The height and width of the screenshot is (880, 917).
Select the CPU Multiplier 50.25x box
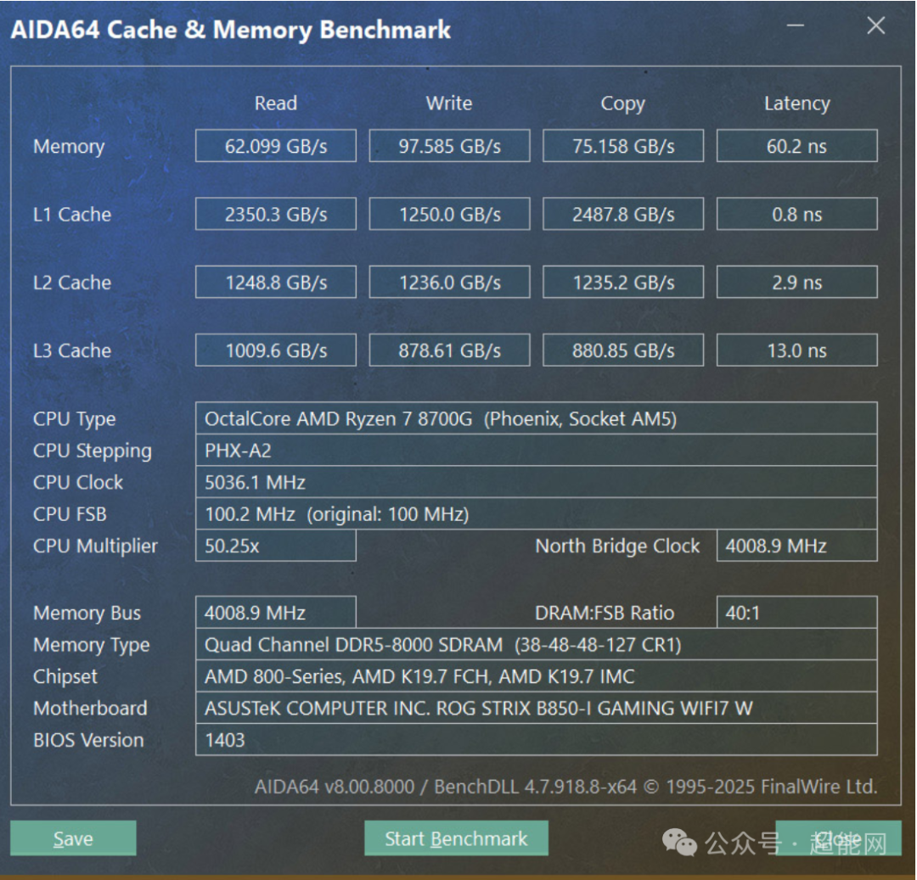pos(275,546)
